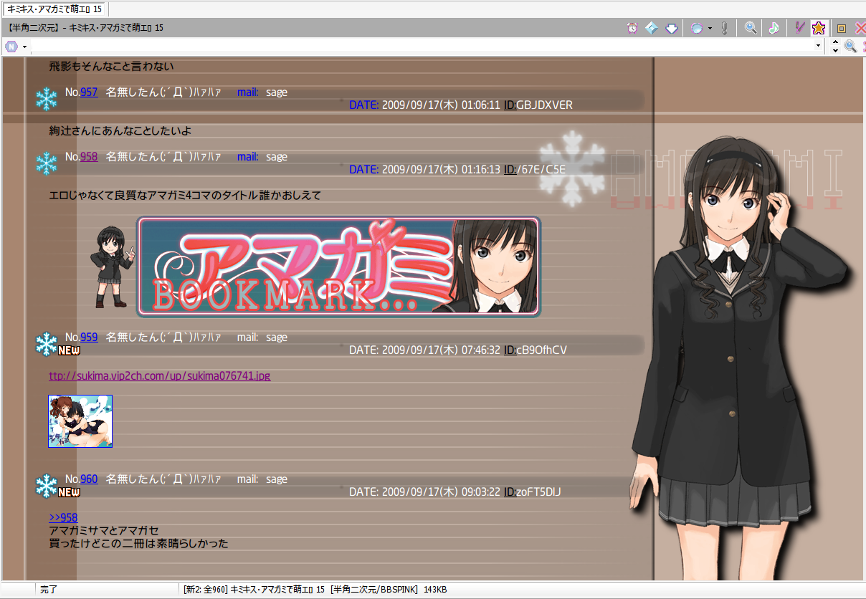The width and height of the screenshot is (866, 599).
Task: Click post number link 958
Action: point(89,157)
